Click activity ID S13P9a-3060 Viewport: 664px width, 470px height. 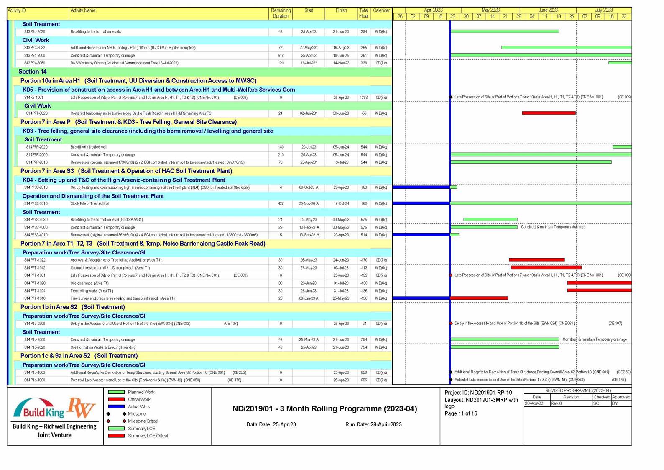(x=35, y=63)
